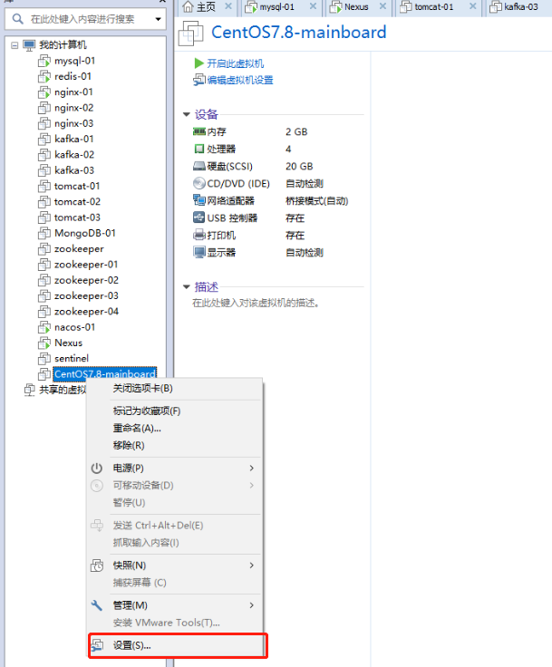Click the 硬盘(SCSI) hard disk icon
The width and height of the screenshot is (552, 667).
tap(199, 167)
